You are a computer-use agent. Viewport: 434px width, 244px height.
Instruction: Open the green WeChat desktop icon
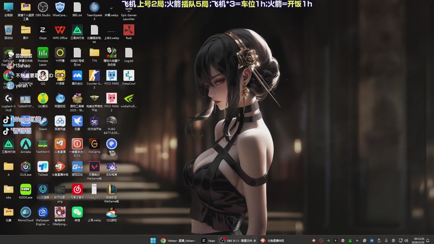coord(77,212)
